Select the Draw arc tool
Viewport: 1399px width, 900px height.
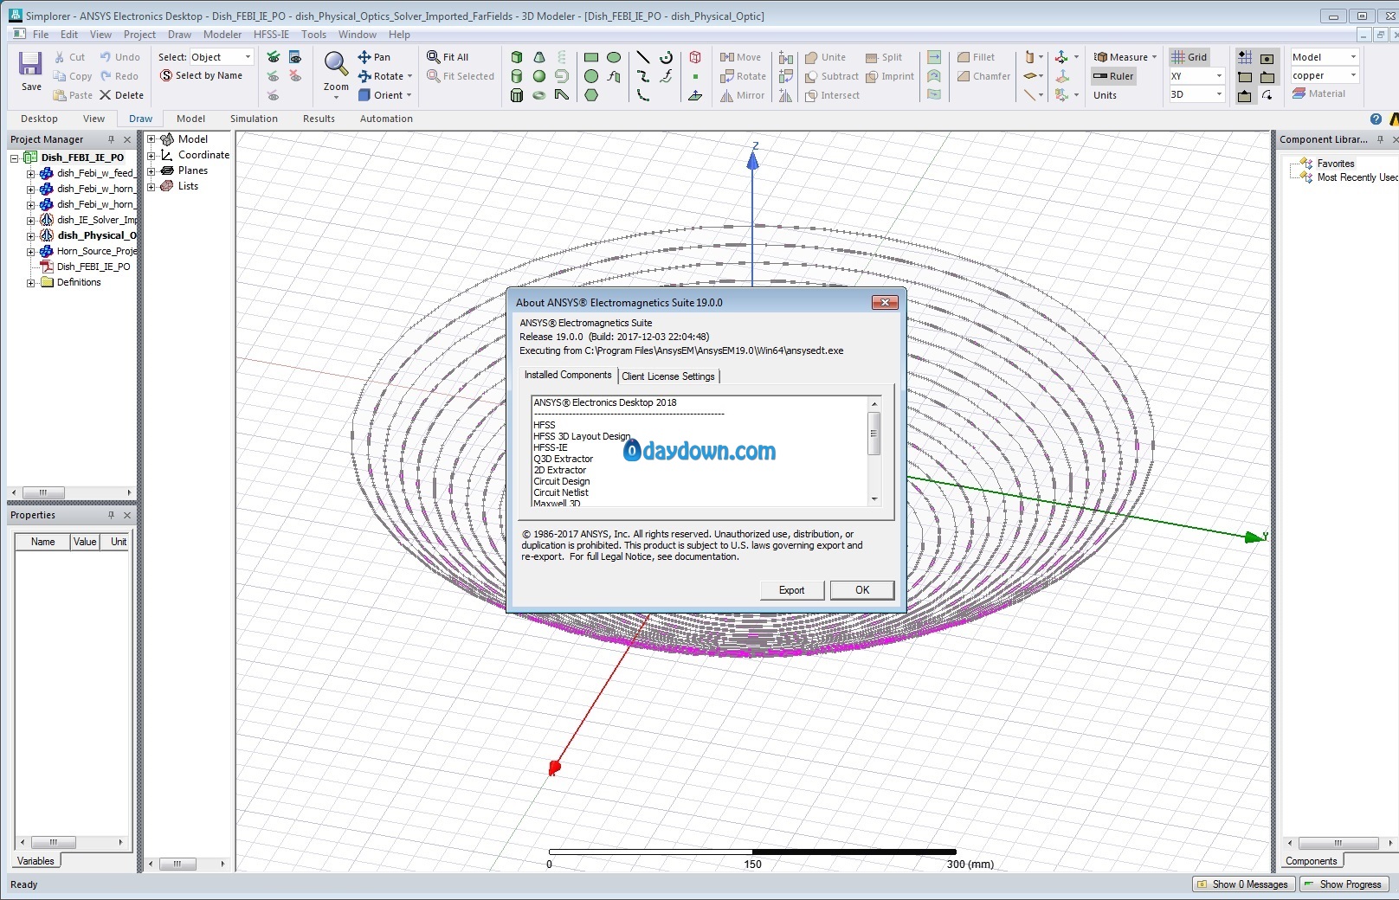[x=666, y=57]
